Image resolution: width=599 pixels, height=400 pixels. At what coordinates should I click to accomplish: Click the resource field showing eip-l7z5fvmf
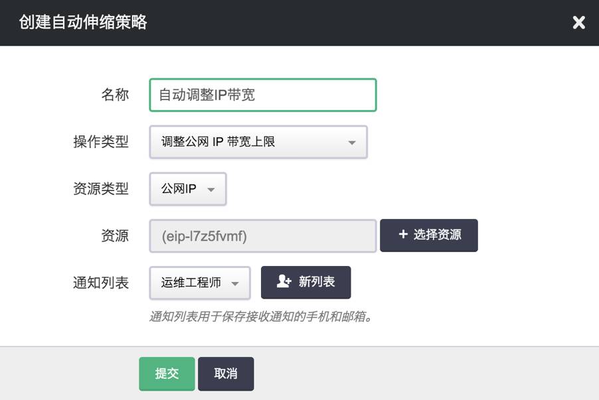click(262, 235)
